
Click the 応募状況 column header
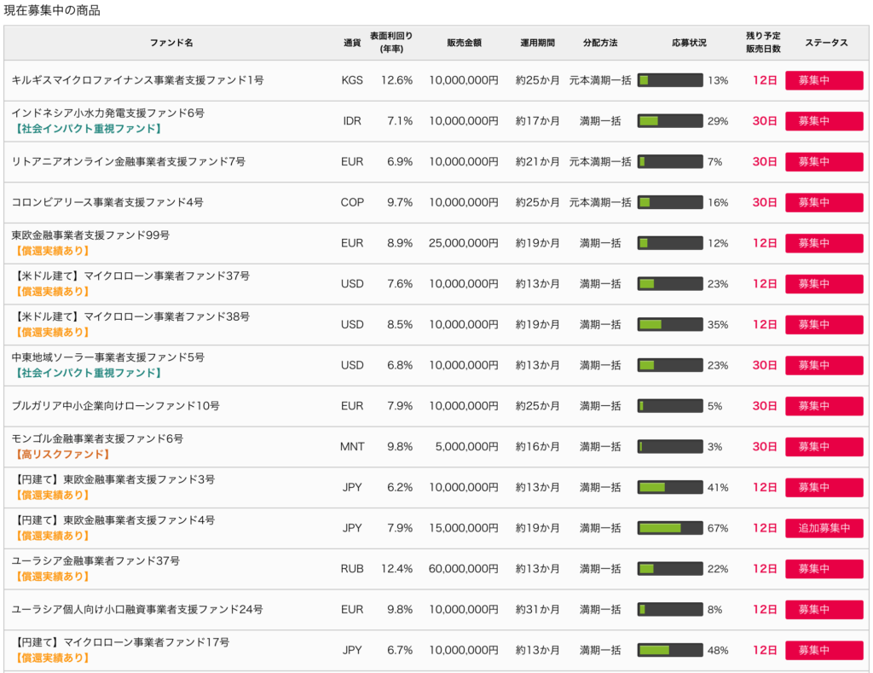pos(689,43)
